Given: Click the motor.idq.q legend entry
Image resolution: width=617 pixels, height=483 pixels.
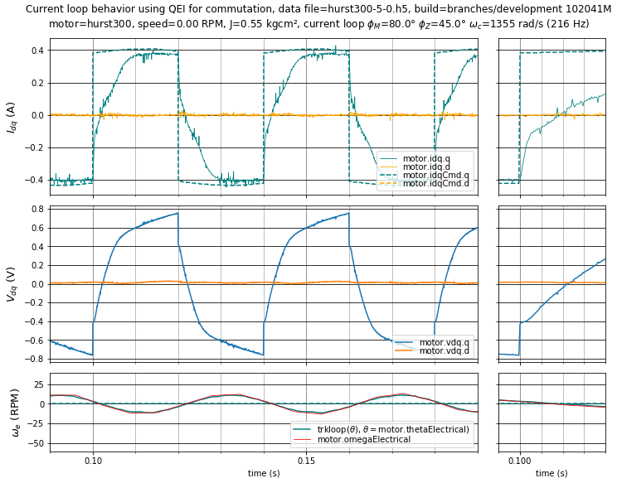Looking at the screenshot, I should coord(437,157).
